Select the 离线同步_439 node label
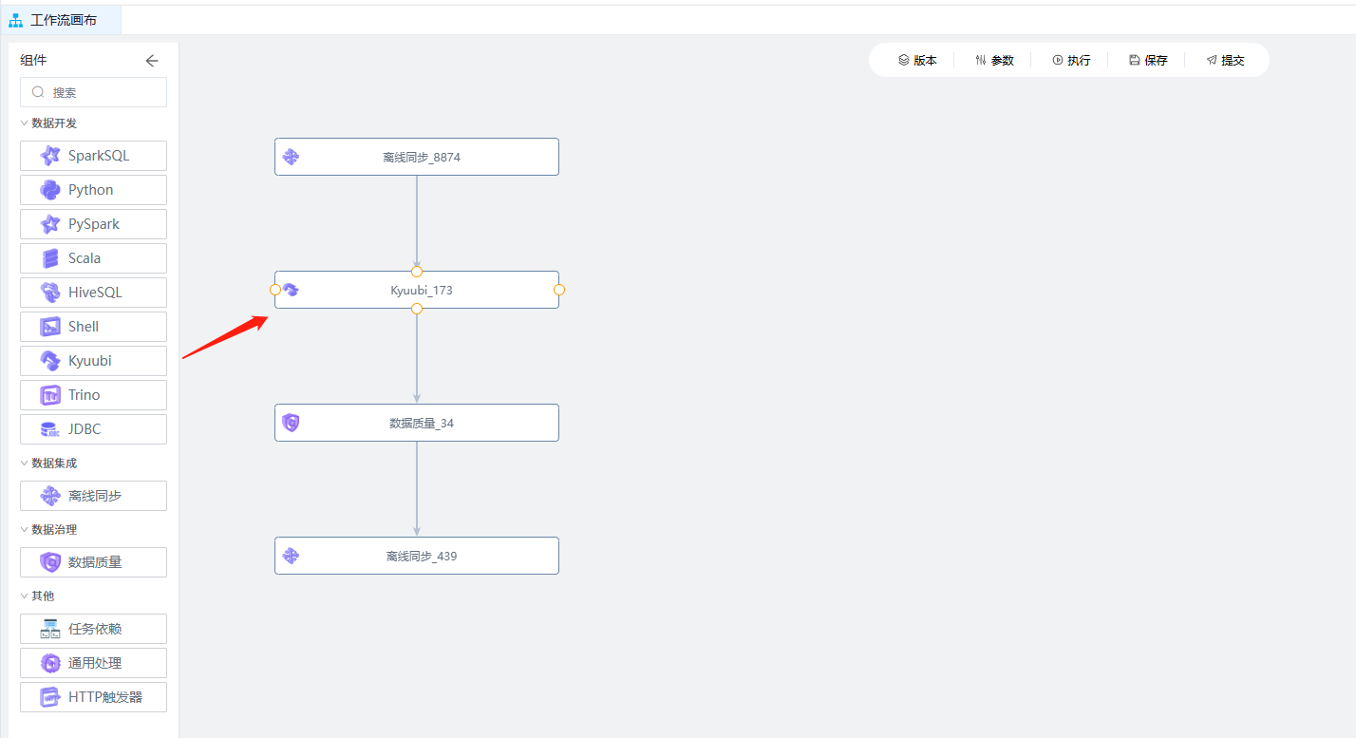The width and height of the screenshot is (1356, 738). pyautogui.click(x=422, y=556)
